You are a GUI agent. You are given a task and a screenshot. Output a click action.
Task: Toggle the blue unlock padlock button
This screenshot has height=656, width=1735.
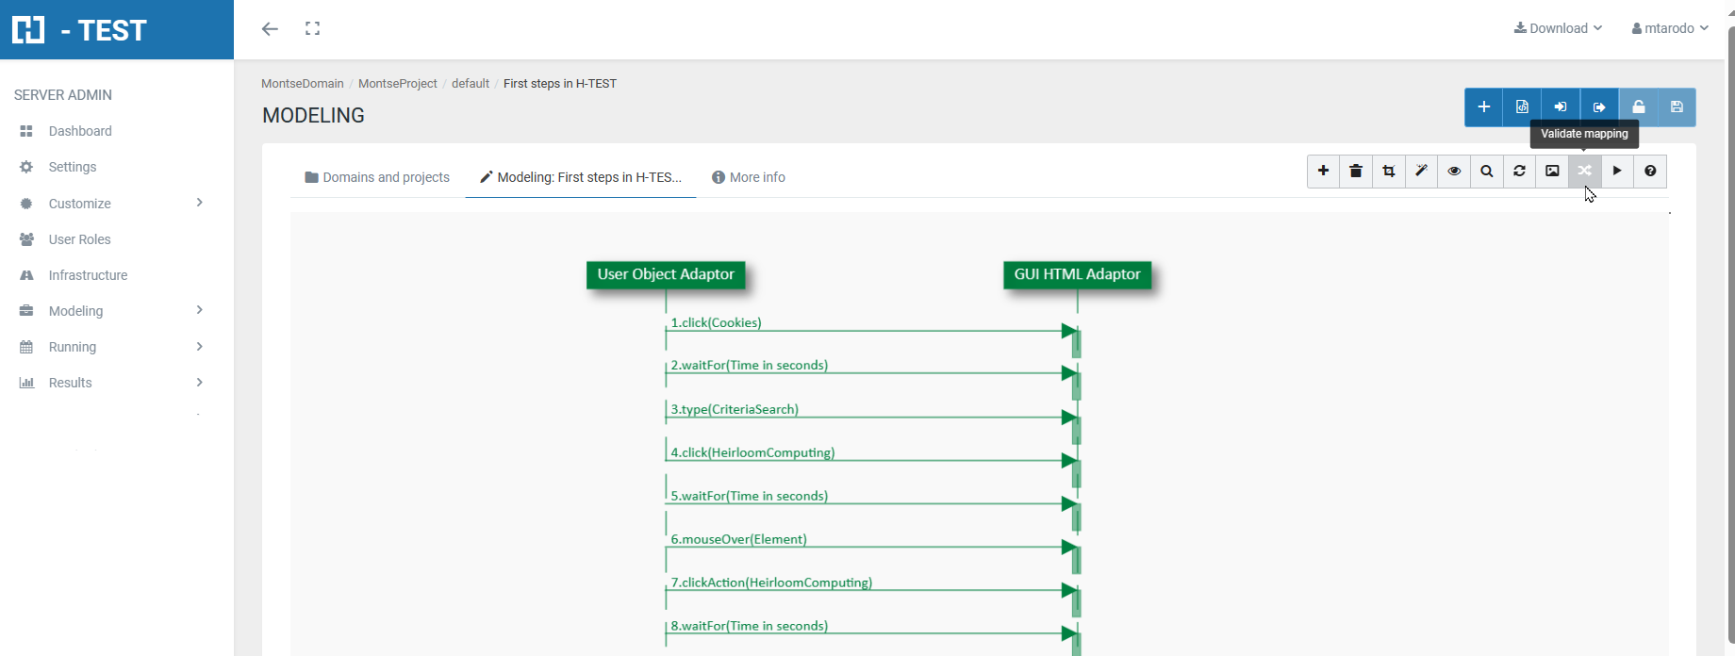(1638, 107)
